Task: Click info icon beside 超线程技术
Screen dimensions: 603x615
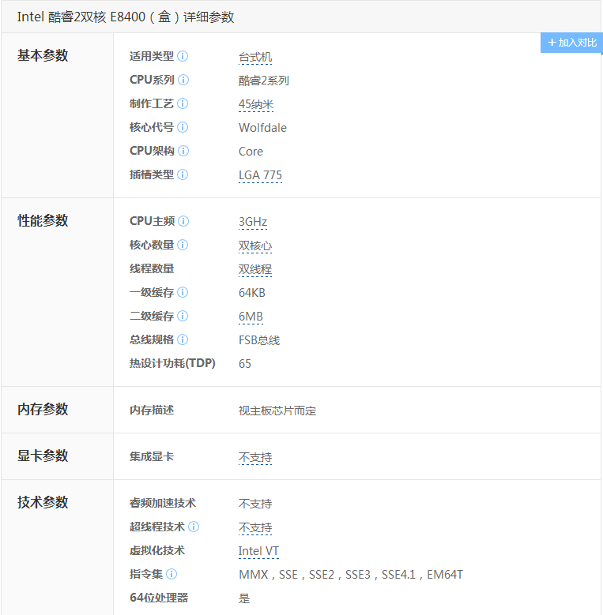Action: (194, 527)
